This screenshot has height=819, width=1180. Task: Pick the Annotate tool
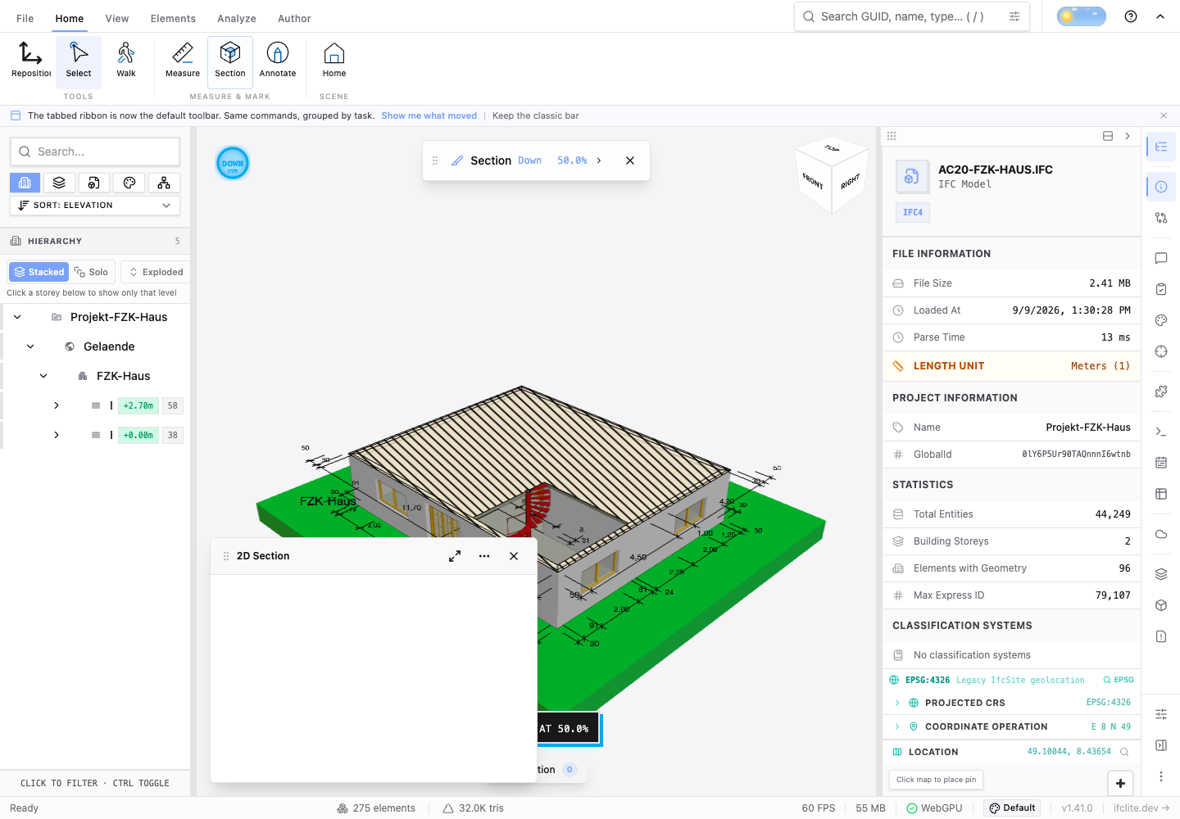point(278,61)
